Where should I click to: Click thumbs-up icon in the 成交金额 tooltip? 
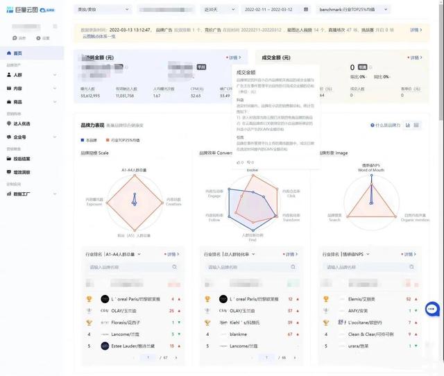(x=239, y=162)
